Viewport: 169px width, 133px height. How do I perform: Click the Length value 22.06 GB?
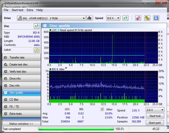point(34,41)
